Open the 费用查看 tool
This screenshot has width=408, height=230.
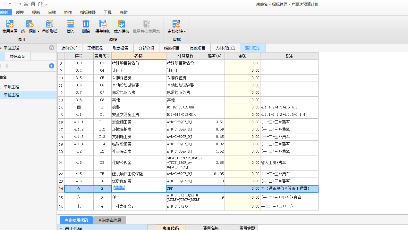10,27
